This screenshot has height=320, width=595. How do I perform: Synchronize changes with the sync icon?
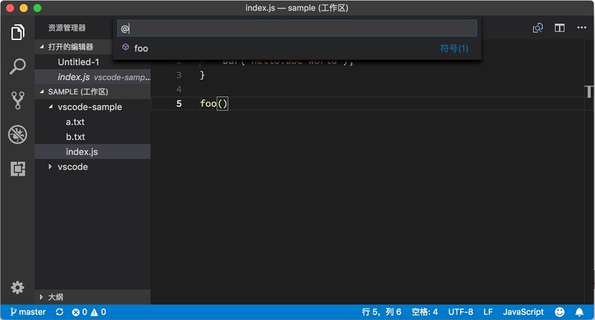(59, 312)
